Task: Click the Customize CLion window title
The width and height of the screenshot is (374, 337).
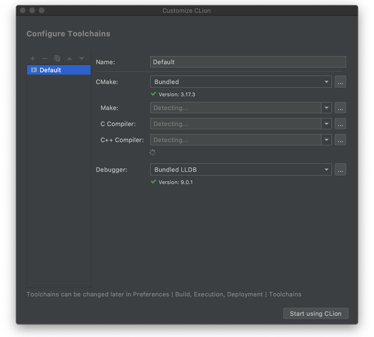Action: pos(187,11)
